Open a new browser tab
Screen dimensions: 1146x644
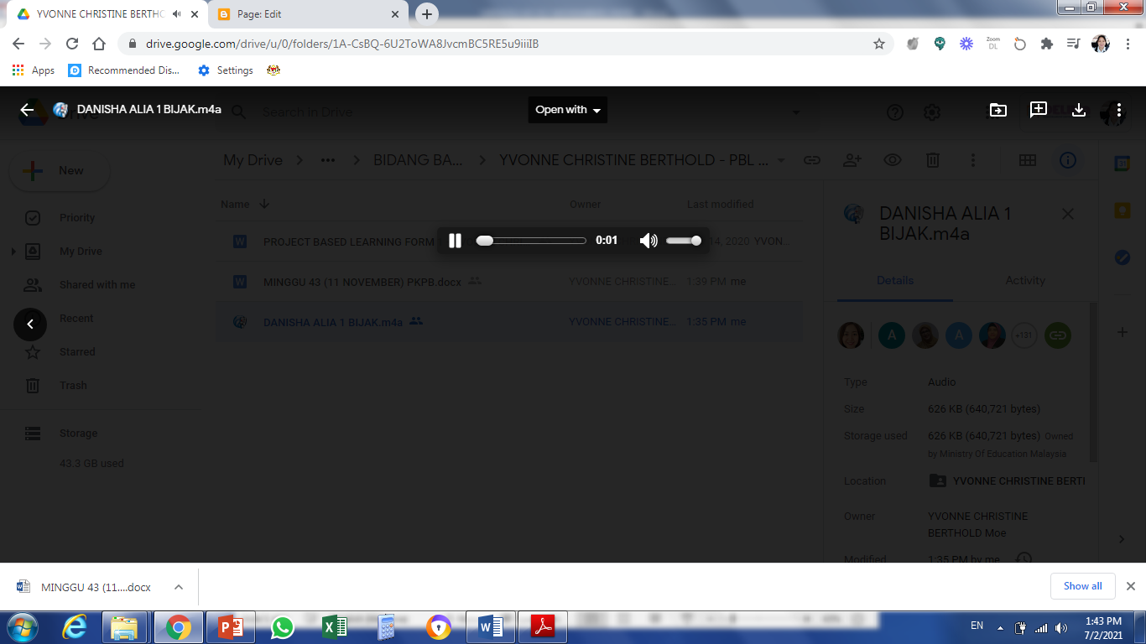(427, 14)
